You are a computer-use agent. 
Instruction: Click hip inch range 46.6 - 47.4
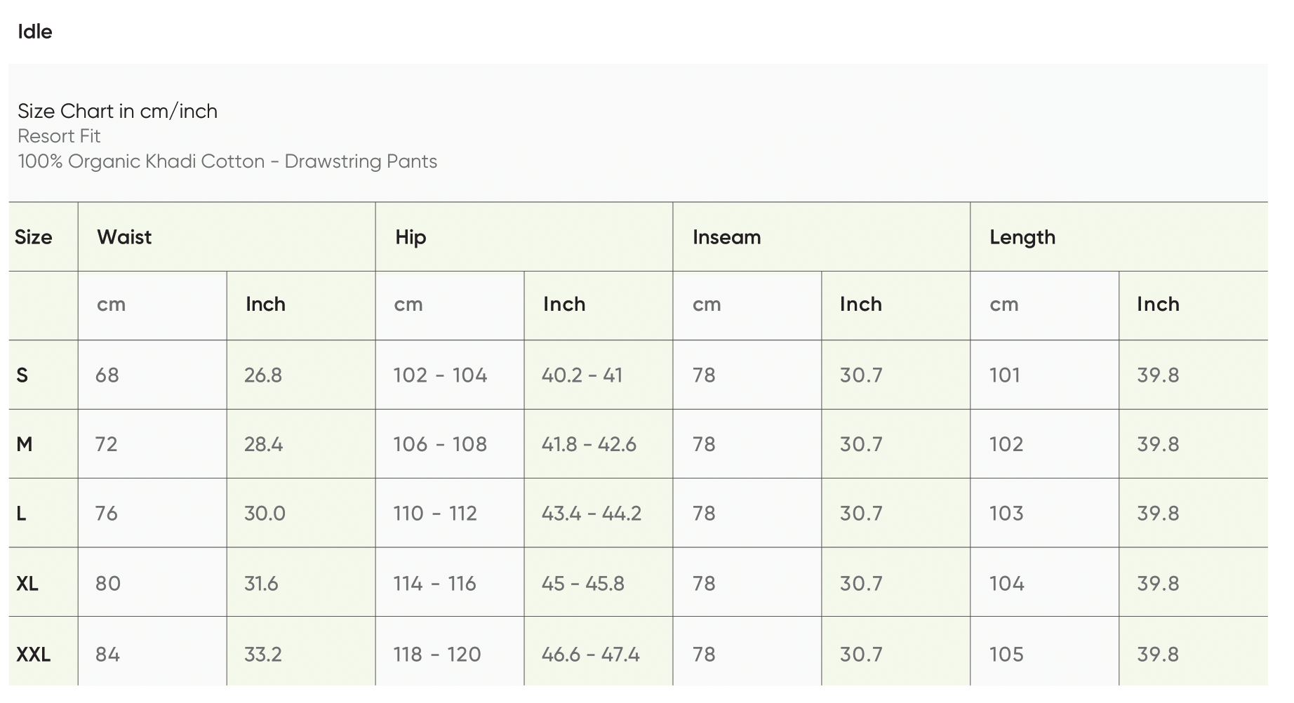(x=590, y=655)
